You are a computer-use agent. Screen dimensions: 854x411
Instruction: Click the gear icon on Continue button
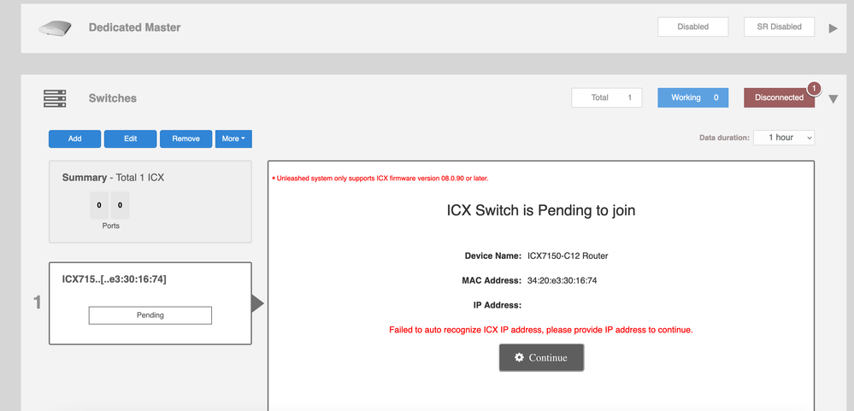(519, 357)
